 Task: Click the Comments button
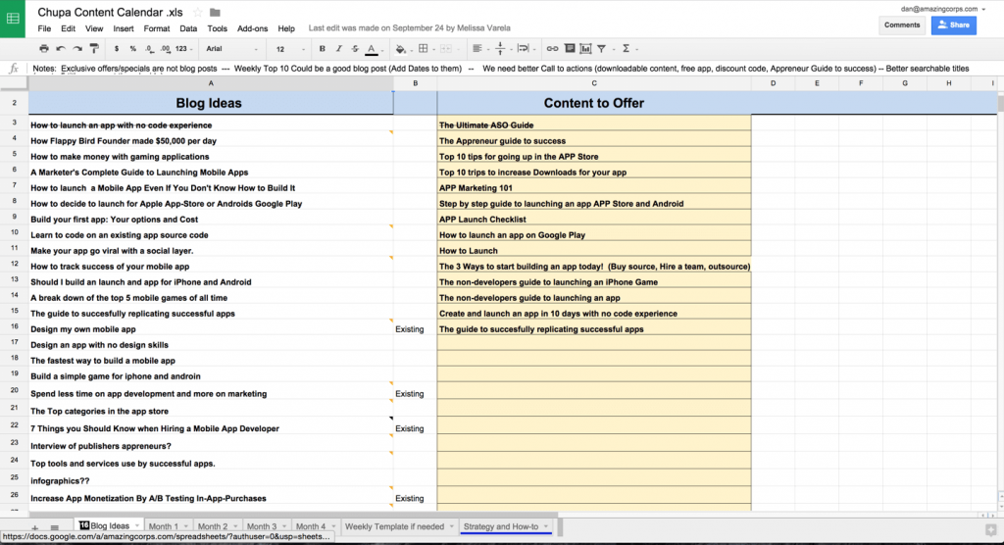pyautogui.click(x=902, y=25)
